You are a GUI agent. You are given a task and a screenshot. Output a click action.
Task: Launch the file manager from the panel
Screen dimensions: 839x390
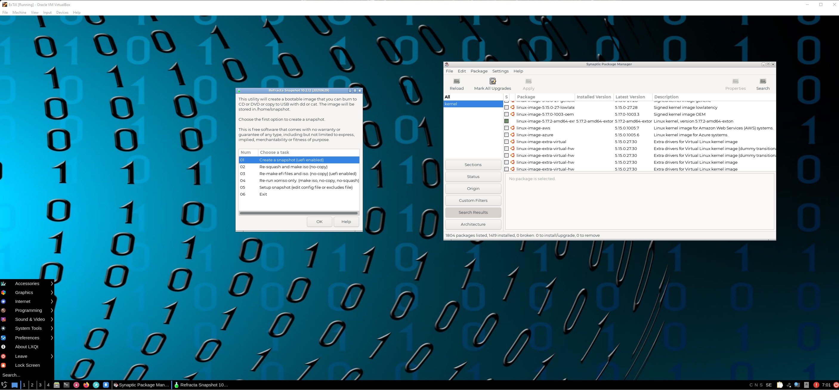tap(57, 385)
